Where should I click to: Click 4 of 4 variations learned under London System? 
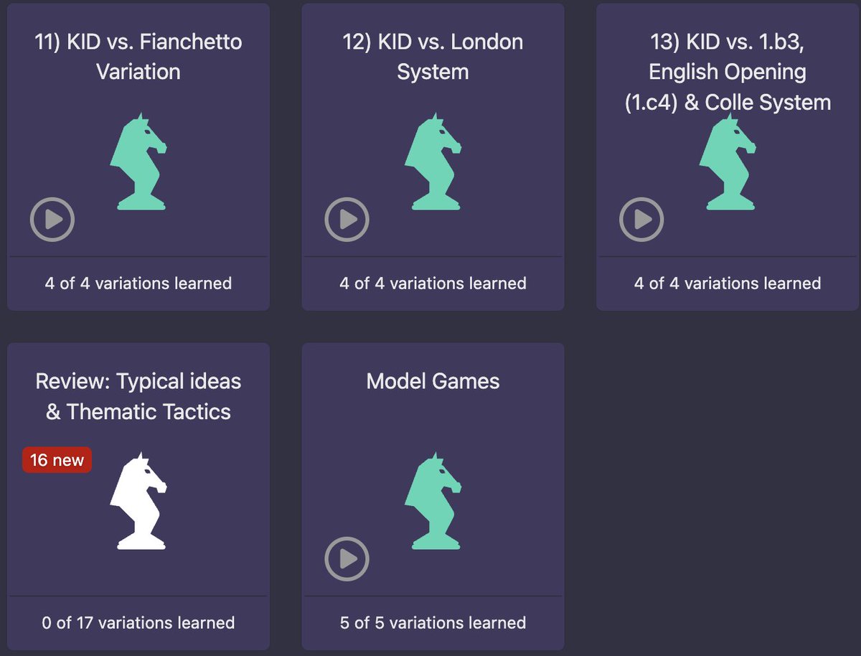[433, 284]
